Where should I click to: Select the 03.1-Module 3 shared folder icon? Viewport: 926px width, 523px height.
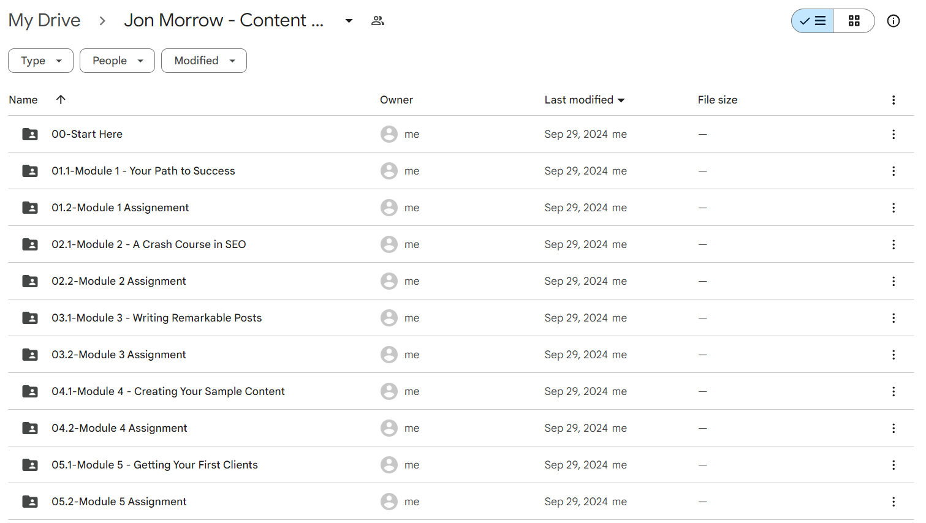tap(30, 318)
